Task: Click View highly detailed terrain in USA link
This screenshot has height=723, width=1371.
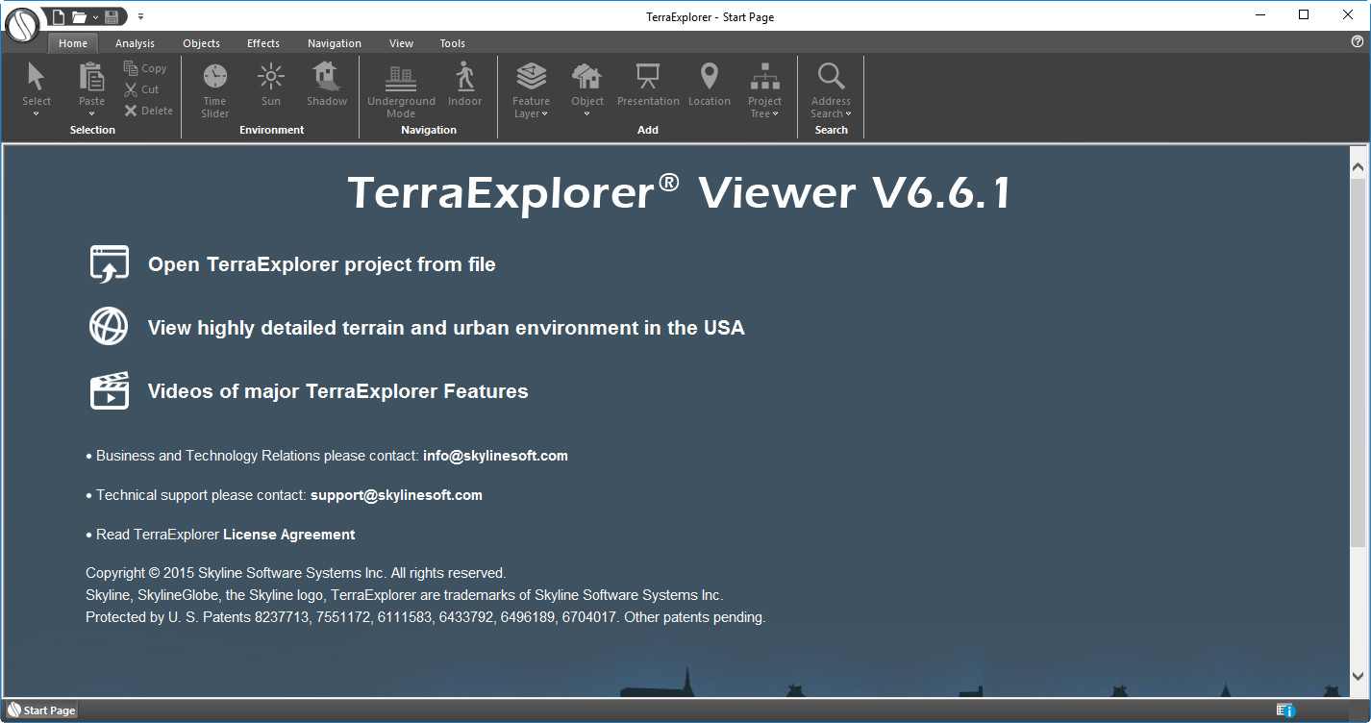Action: [446, 328]
